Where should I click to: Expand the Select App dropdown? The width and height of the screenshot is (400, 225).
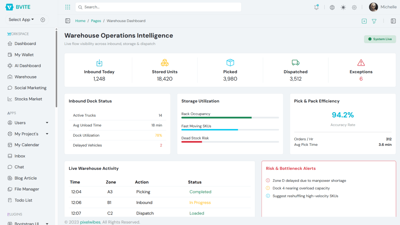[20, 19]
